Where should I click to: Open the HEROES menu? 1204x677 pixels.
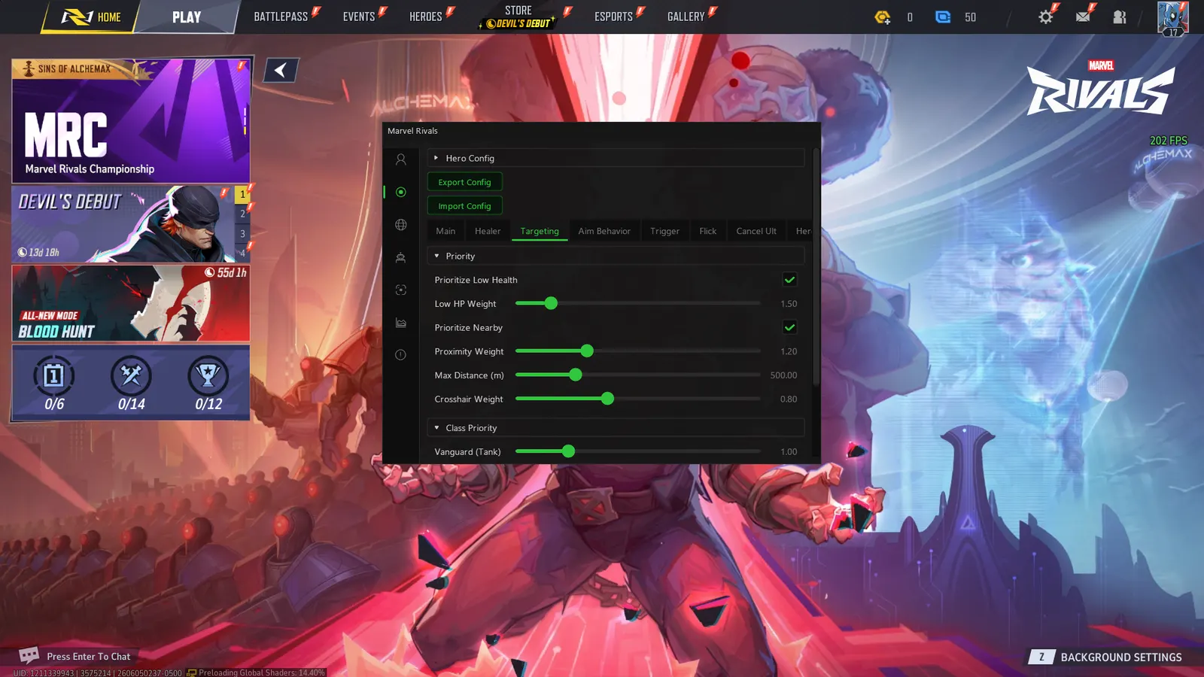426,17
